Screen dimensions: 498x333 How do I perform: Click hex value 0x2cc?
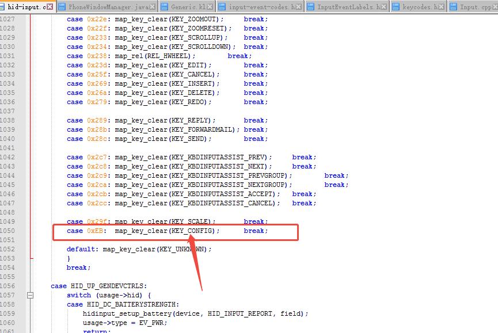(x=97, y=203)
